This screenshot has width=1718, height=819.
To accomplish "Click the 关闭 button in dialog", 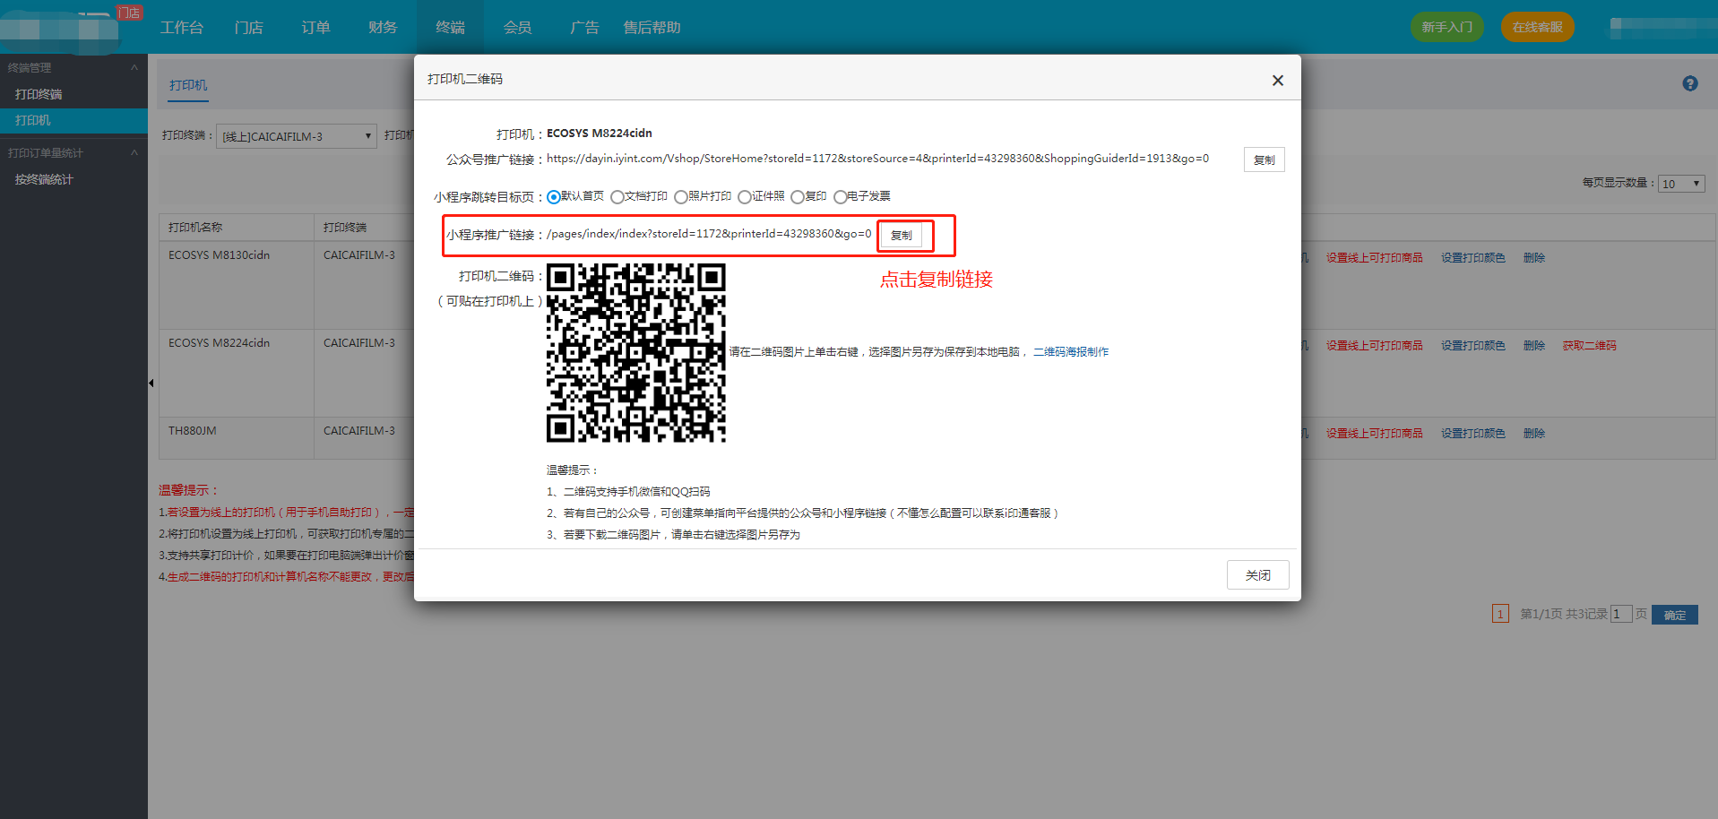I will (1257, 575).
